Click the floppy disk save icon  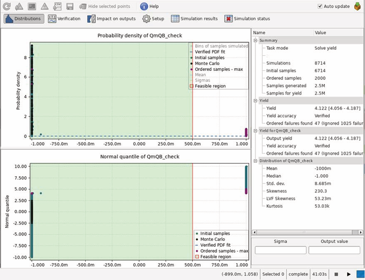point(70,6)
